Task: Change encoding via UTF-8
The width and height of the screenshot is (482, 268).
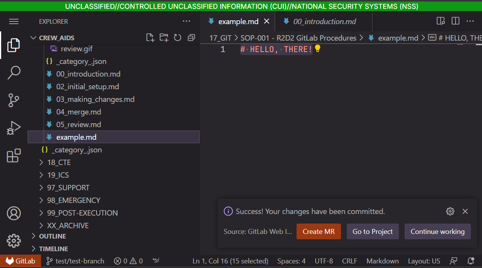Action: (x=324, y=261)
